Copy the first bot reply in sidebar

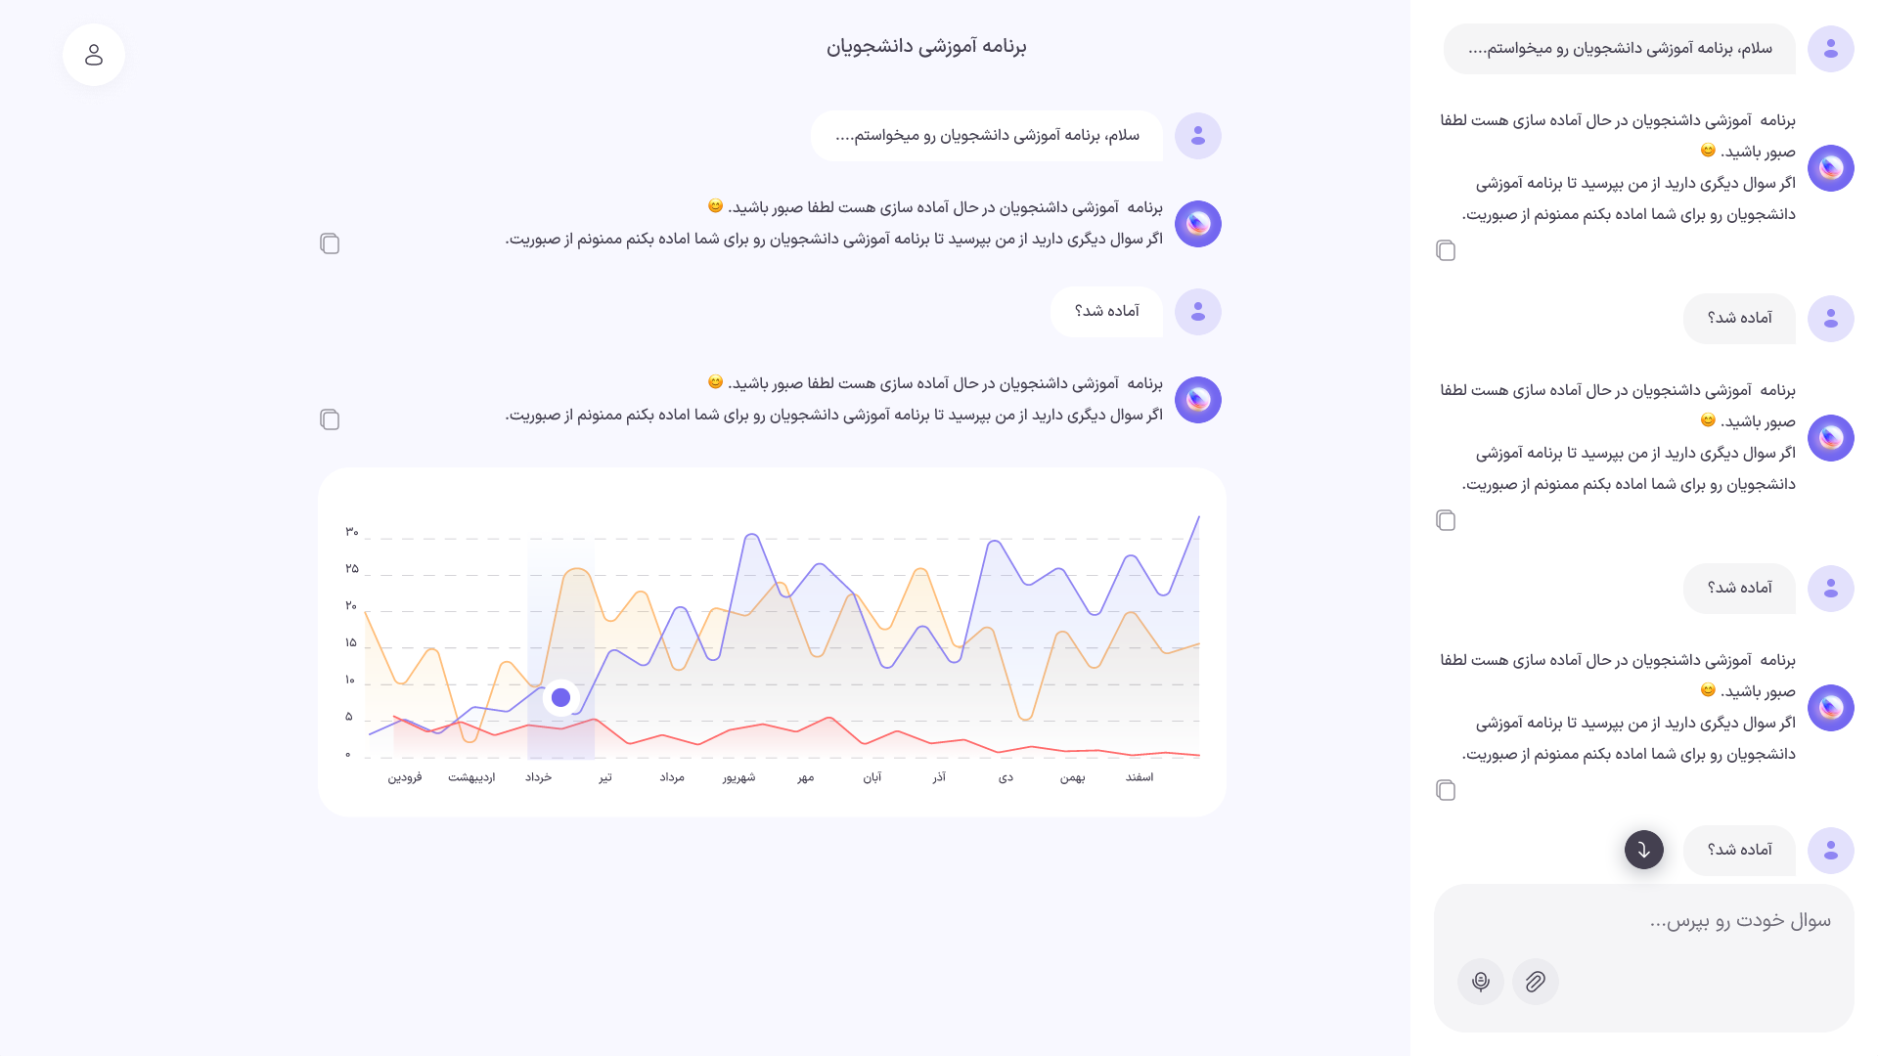(x=1446, y=250)
